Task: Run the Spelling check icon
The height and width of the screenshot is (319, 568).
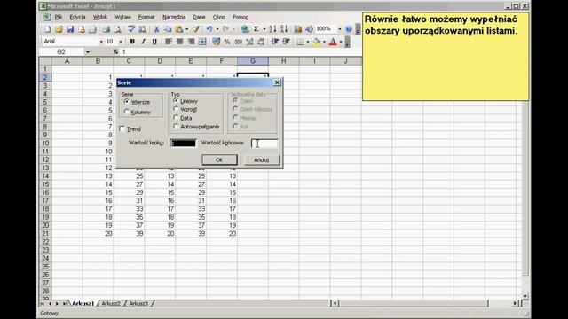Action: click(x=131, y=29)
